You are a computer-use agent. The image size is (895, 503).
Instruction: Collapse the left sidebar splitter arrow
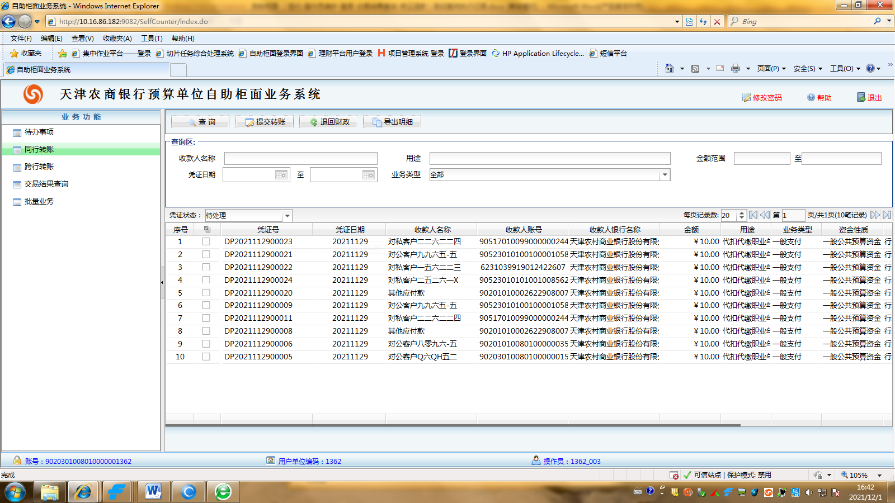[x=162, y=282]
